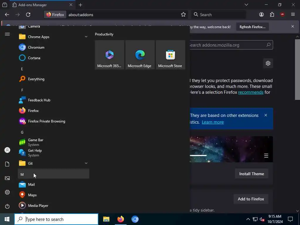Open a new Firefox tab

(x=80, y=5)
